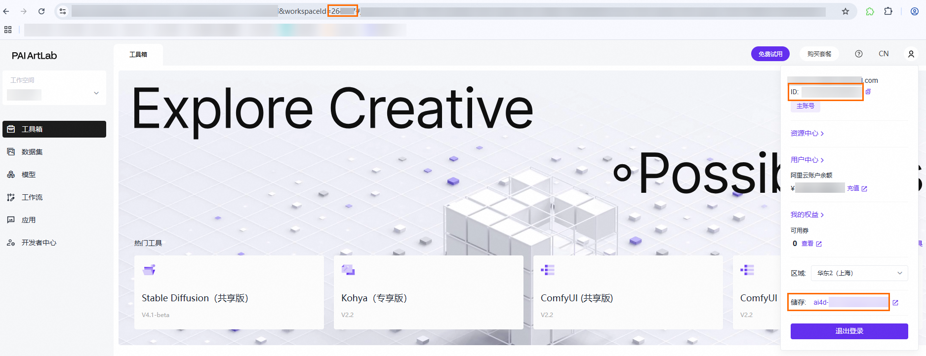Open storage external link icon
Screen dimensions: 926x356
pyautogui.click(x=895, y=303)
